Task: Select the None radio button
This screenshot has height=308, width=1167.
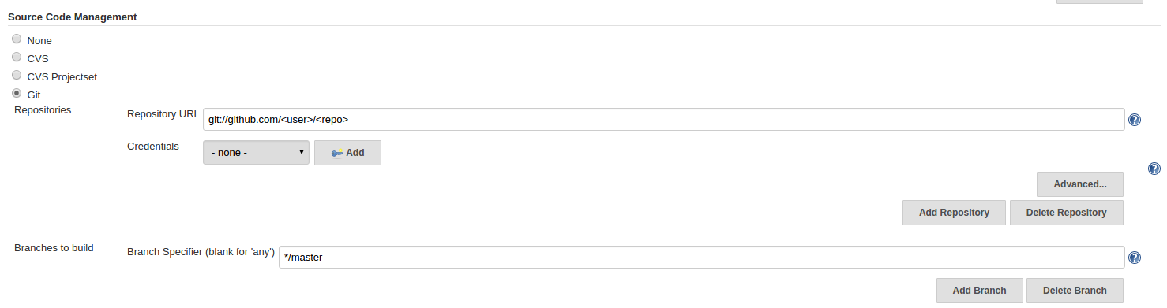Action: [17, 39]
